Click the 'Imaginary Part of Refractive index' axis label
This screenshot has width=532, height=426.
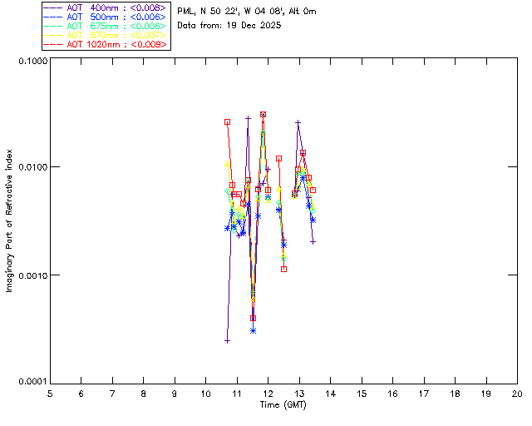[9, 220]
